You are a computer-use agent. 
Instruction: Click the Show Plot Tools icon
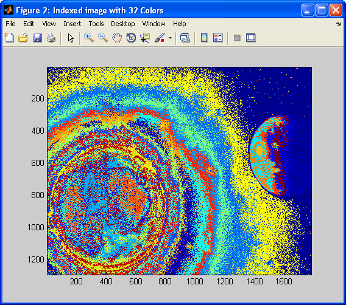tap(251, 38)
